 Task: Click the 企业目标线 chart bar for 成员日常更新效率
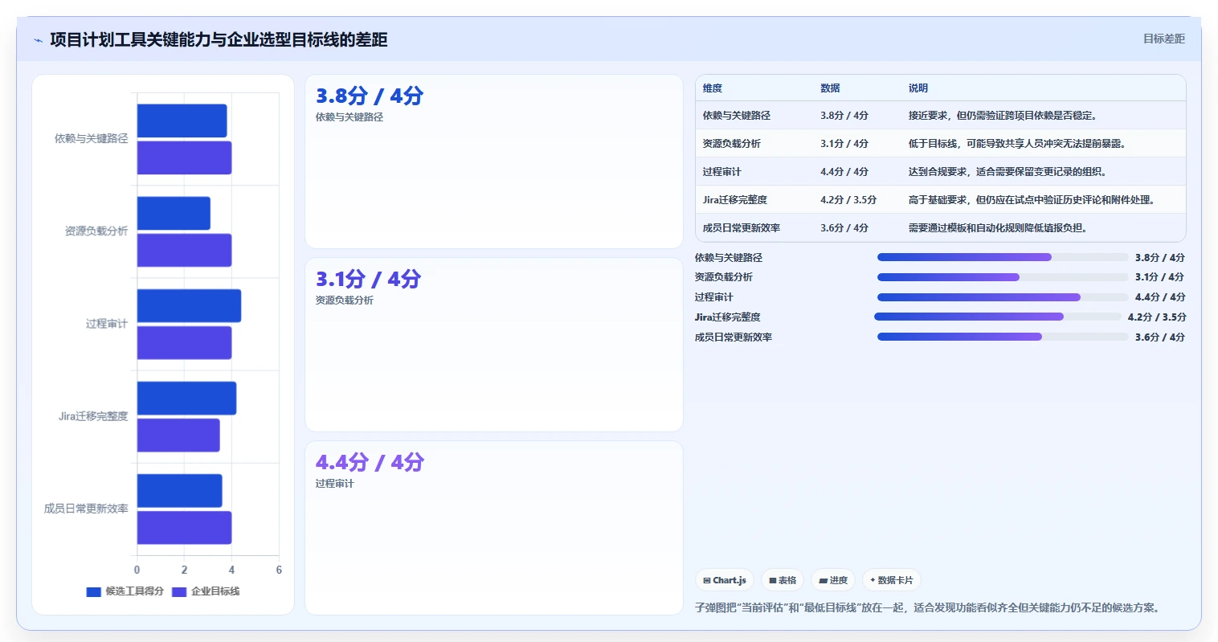click(184, 528)
